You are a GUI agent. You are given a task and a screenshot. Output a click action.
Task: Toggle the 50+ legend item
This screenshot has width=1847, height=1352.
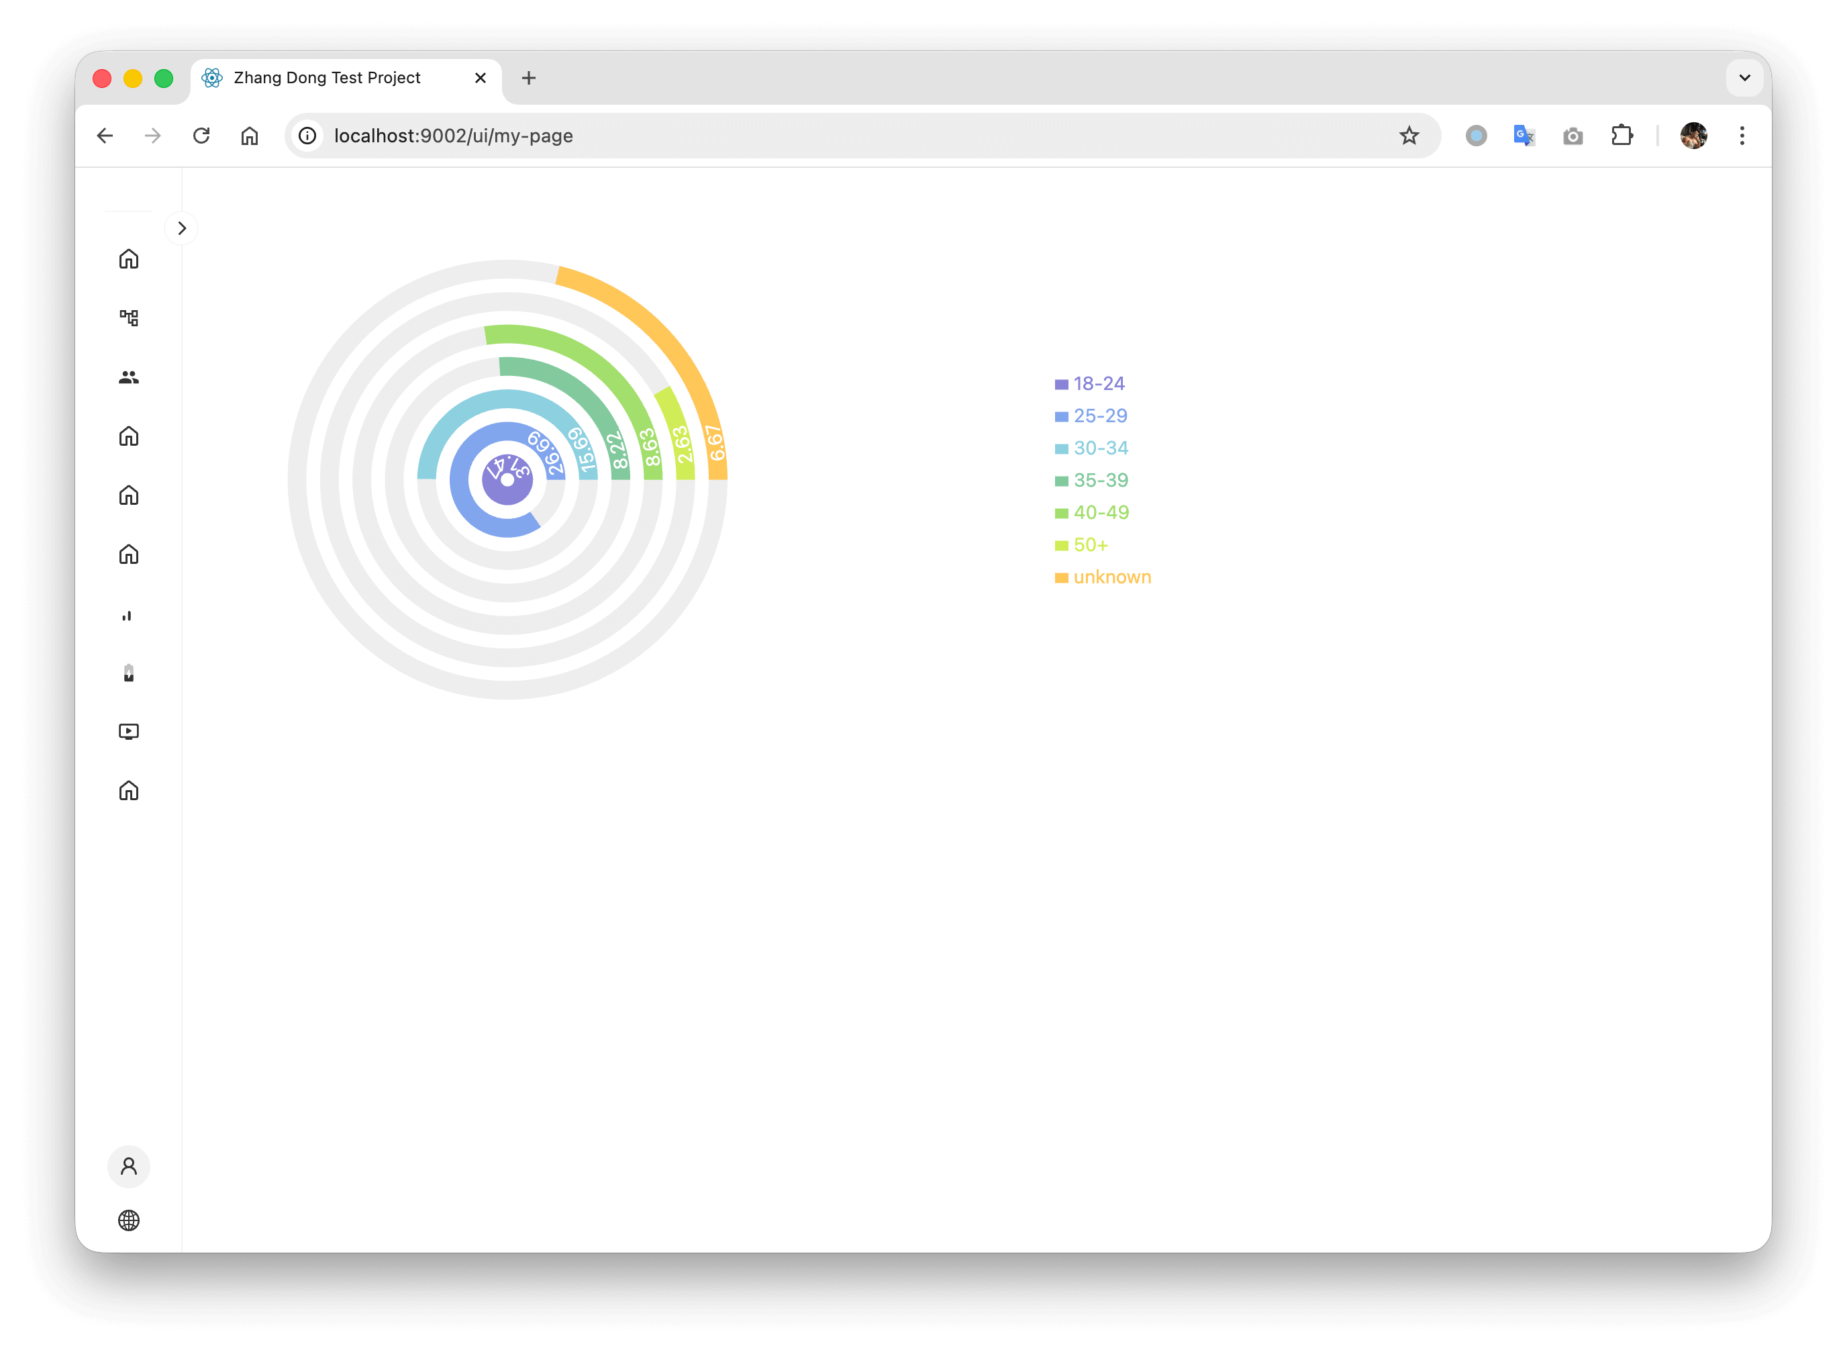pos(1081,545)
